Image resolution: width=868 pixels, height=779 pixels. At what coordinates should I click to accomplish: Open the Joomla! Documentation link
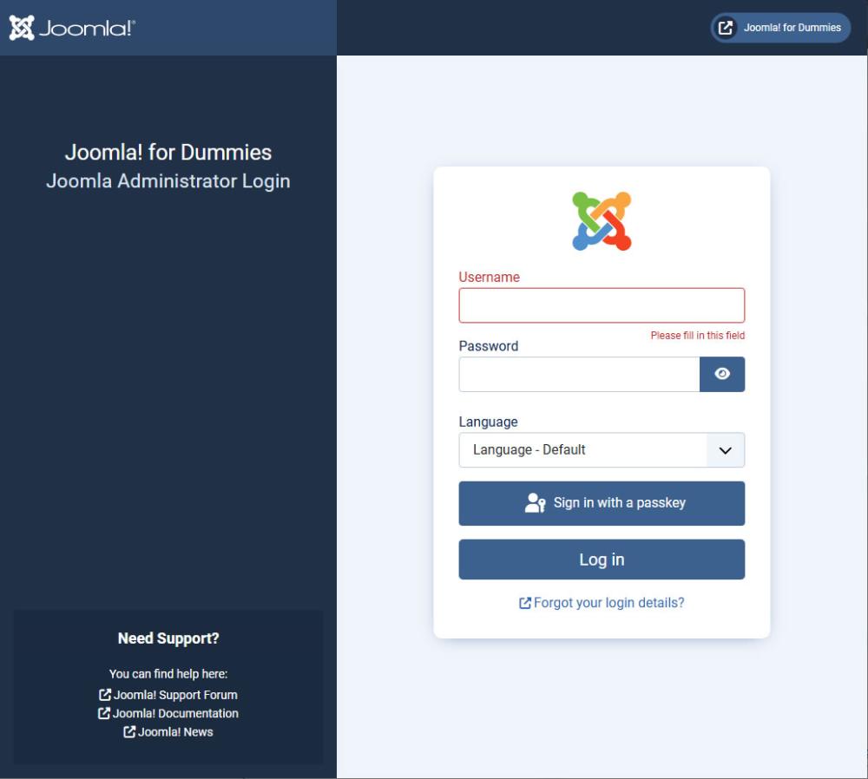tap(168, 714)
